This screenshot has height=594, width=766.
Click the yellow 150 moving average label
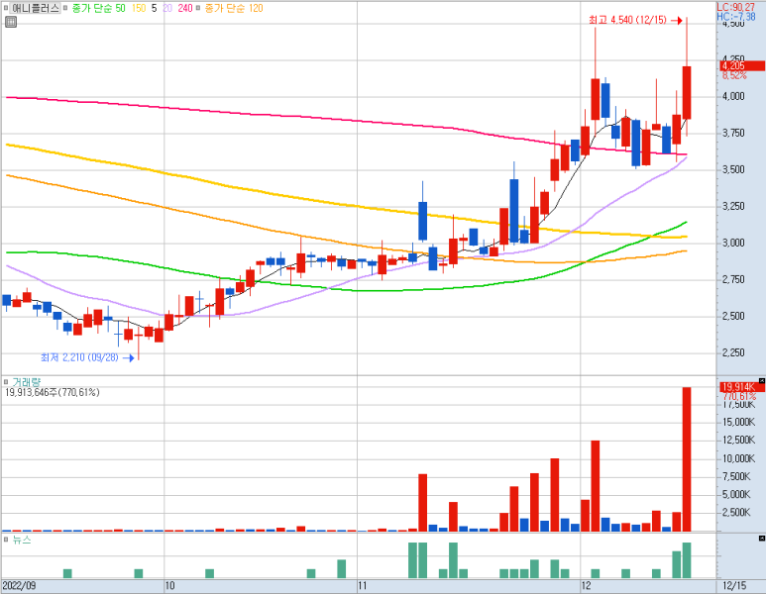click(139, 8)
